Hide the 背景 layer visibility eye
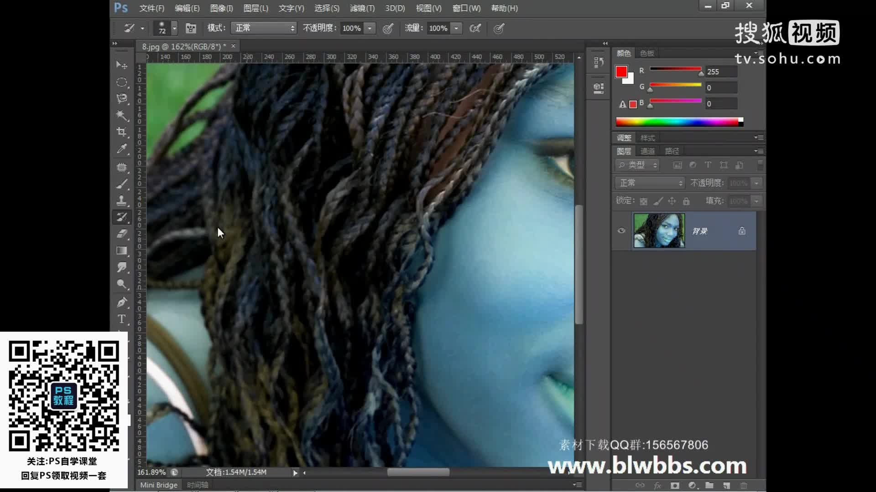 click(621, 231)
